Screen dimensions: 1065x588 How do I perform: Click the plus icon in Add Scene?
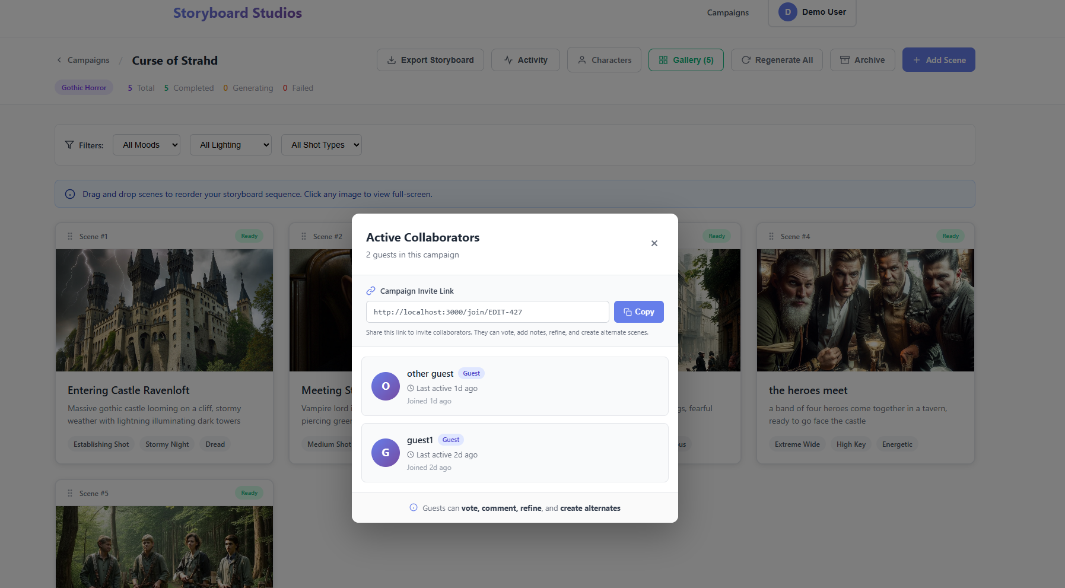click(917, 60)
